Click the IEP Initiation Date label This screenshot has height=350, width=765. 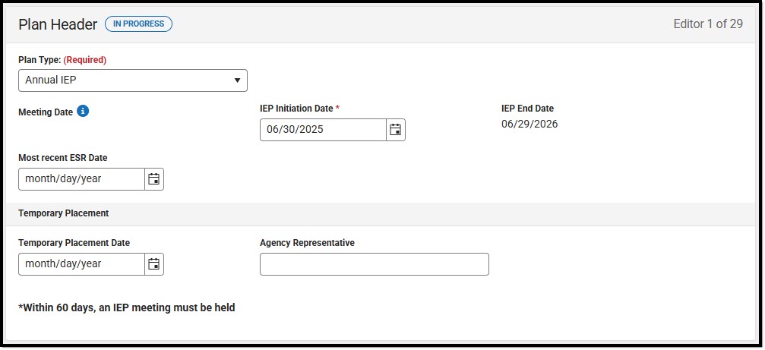299,109
